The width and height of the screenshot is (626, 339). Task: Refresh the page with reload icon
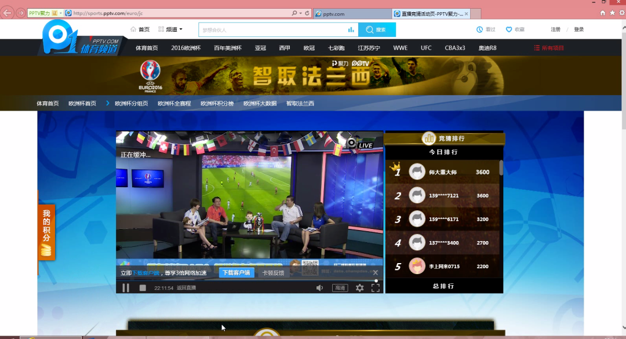307,13
